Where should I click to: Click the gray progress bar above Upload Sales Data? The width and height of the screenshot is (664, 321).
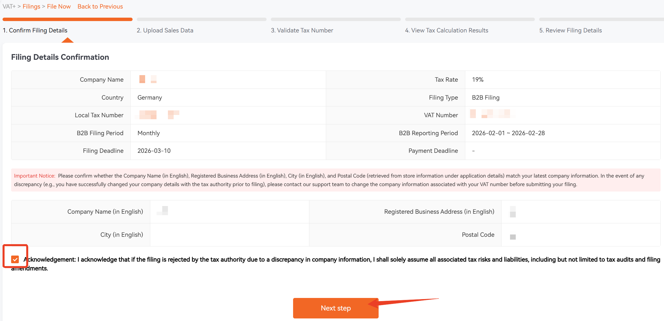click(x=202, y=19)
